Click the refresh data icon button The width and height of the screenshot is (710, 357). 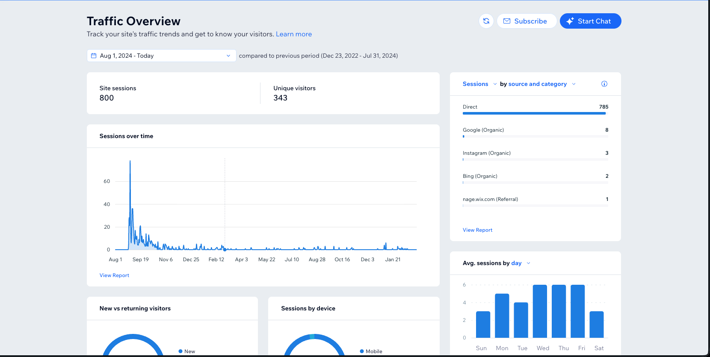(486, 21)
